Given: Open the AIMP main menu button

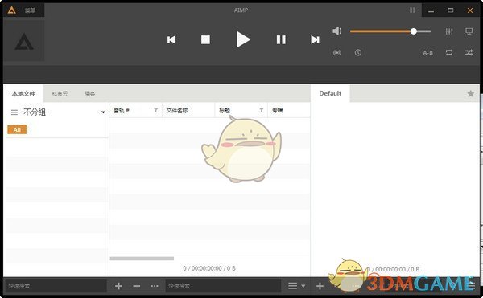Looking at the screenshot, I should pos(23,10).
